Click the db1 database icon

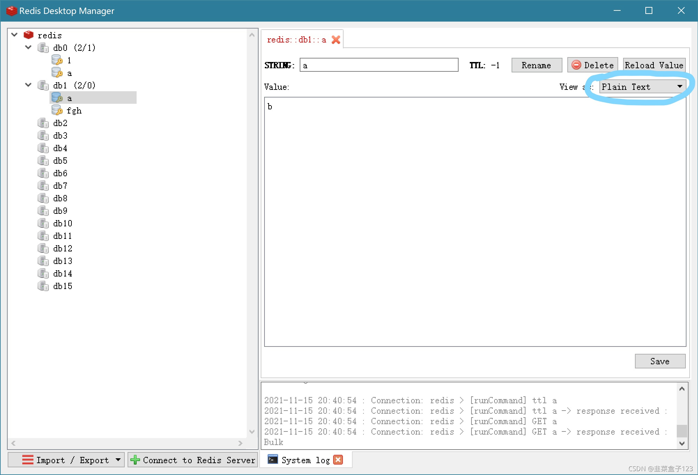pyautogui.click(x=43, y=85)
